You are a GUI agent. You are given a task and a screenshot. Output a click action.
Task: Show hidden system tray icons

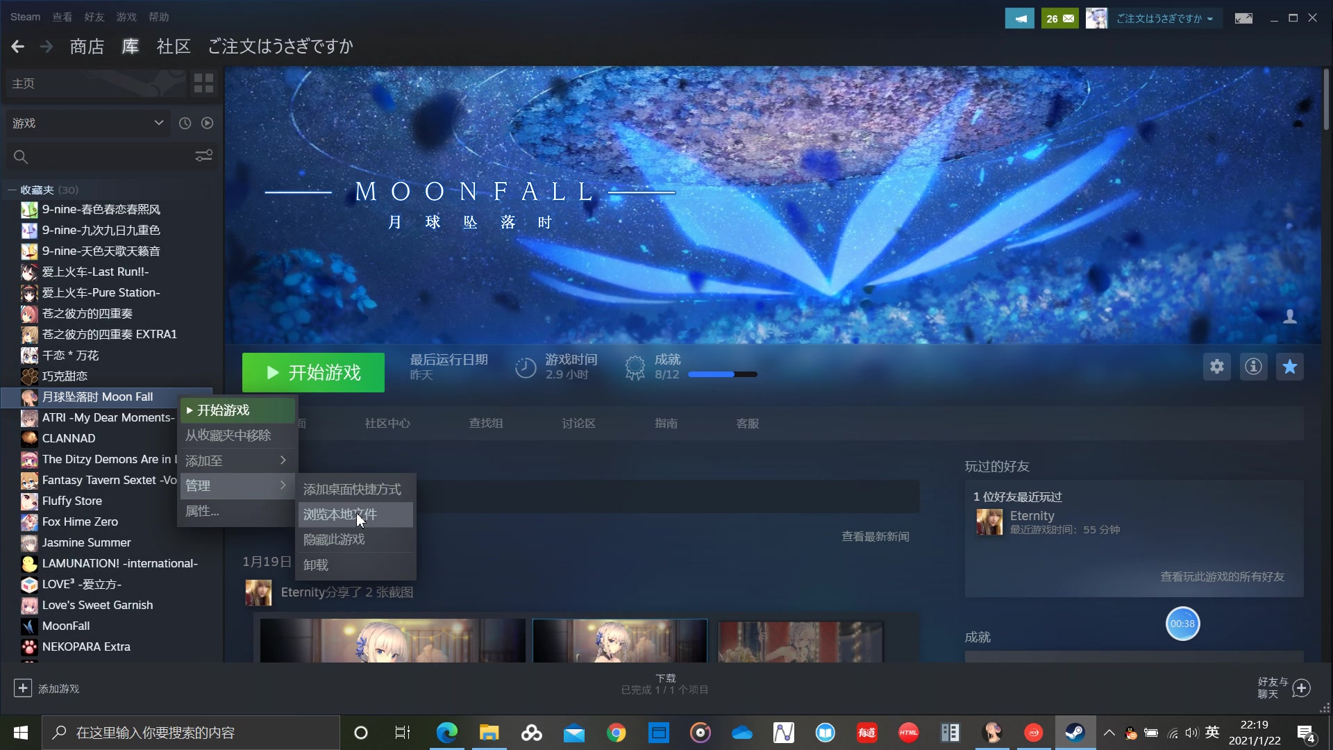point(1109,733)
